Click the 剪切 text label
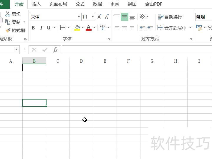 16,14
